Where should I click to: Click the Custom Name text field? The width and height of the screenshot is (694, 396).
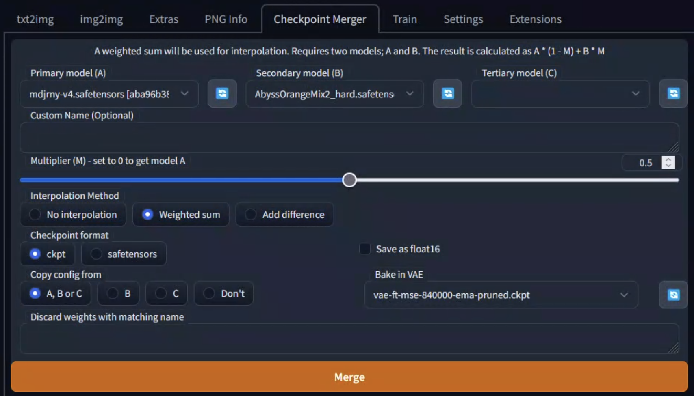tap(349, 138)
